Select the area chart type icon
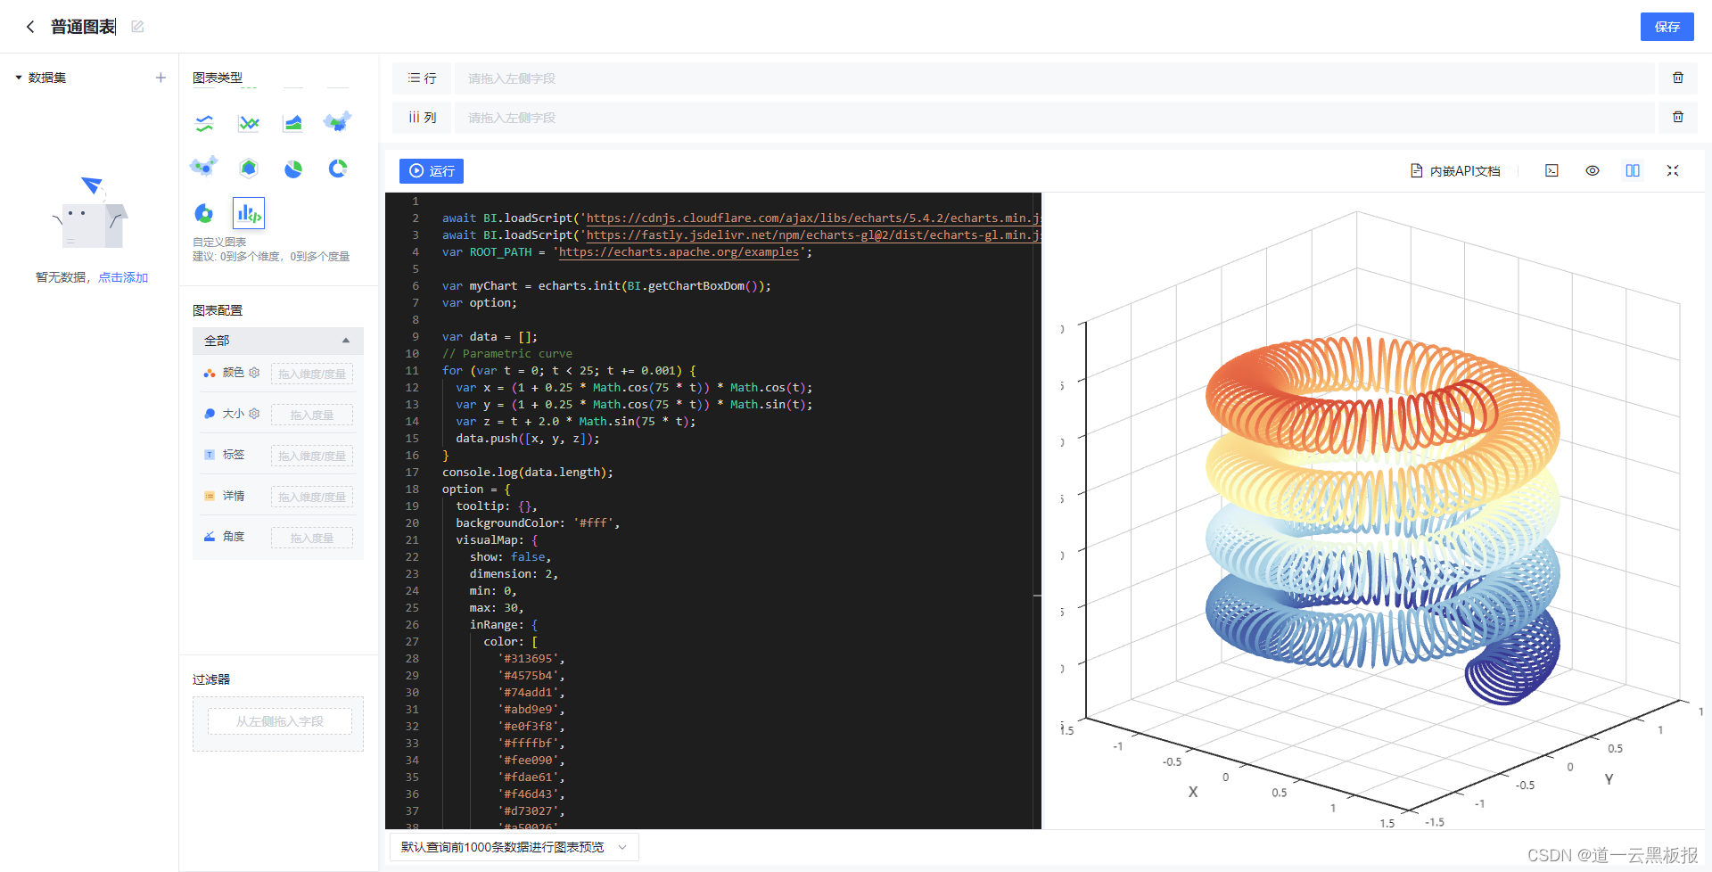 pyautogui.click(x=292, y=123)
